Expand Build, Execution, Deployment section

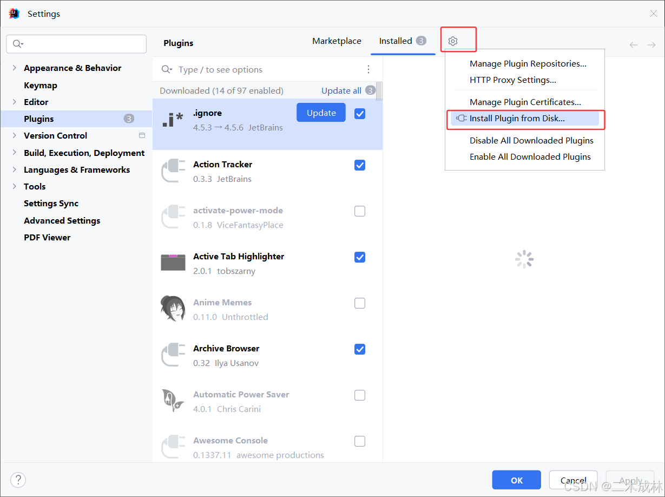pyautogui.click(x=14, y=153)
